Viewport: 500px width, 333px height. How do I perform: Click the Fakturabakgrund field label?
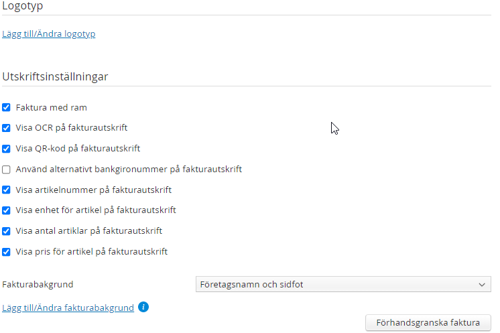click(x=38, y=285)
